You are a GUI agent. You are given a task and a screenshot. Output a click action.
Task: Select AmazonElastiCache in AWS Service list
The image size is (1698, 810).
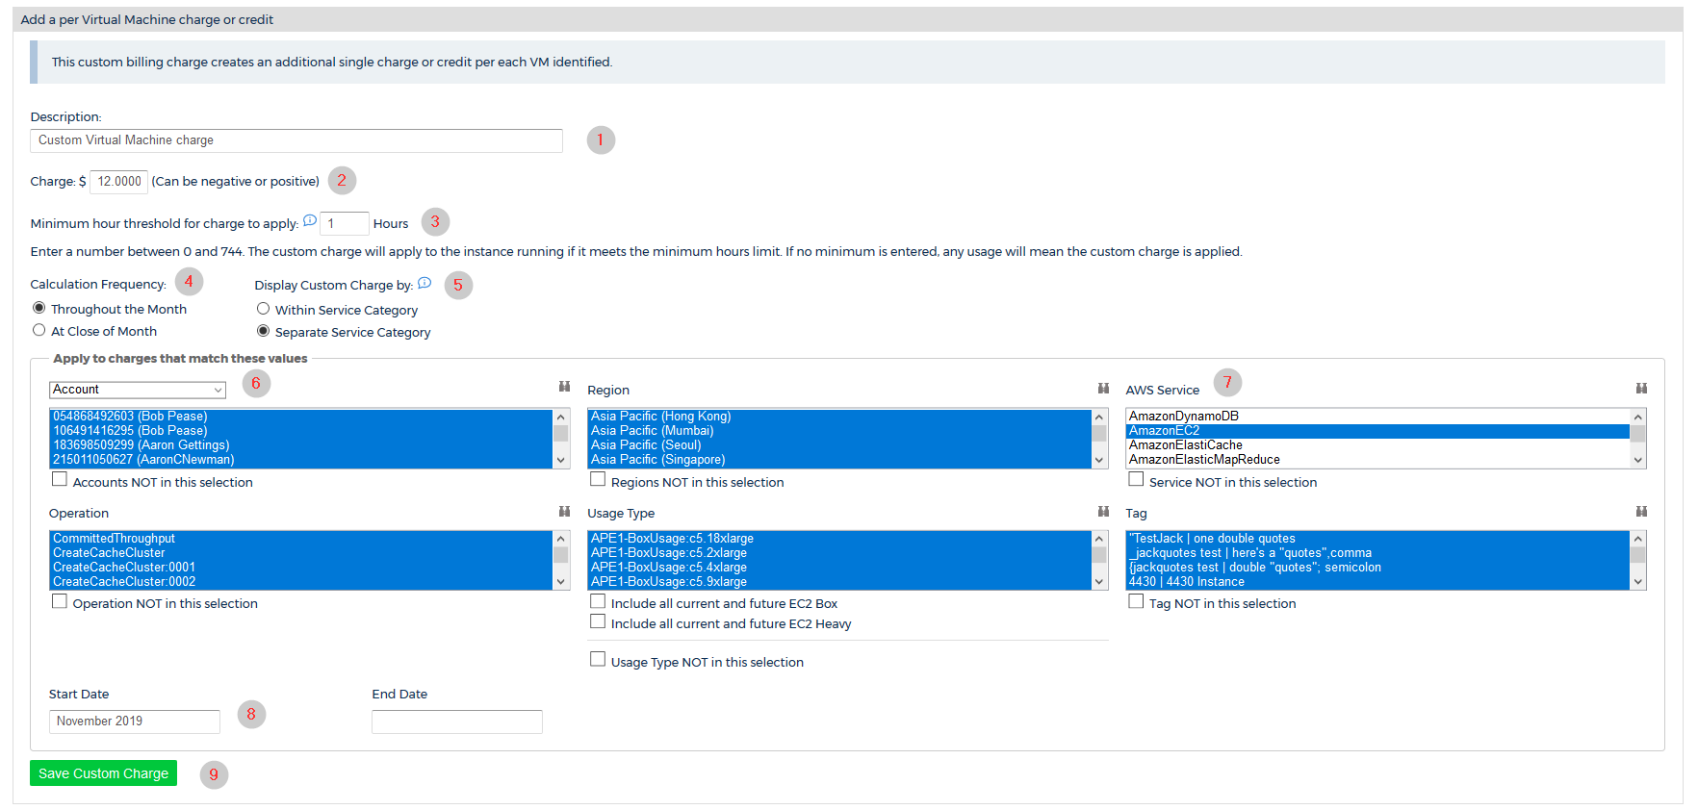(1377, 445)
